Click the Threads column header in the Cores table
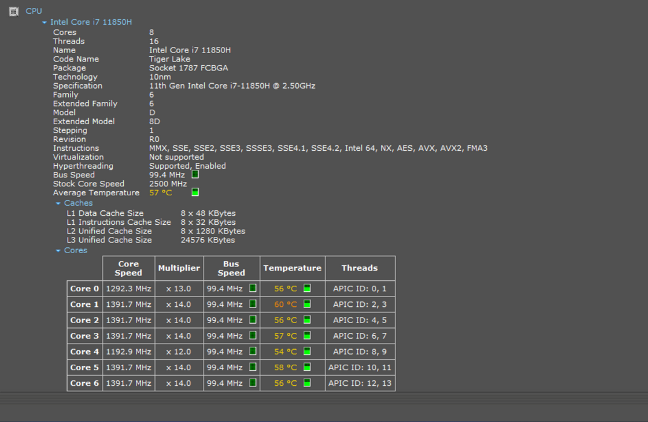648x422 pixels. [360, 268]
